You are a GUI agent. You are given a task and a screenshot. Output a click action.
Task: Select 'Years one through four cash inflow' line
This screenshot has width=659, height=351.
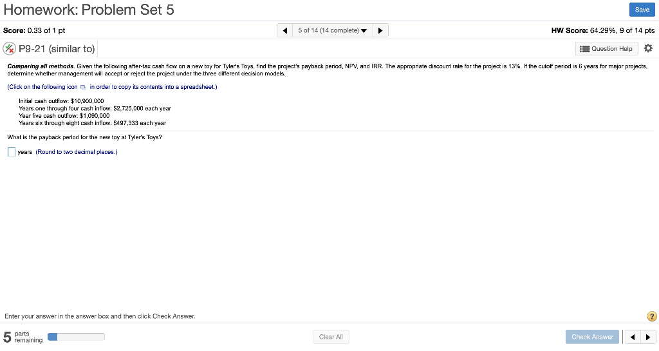click(95, 108)
